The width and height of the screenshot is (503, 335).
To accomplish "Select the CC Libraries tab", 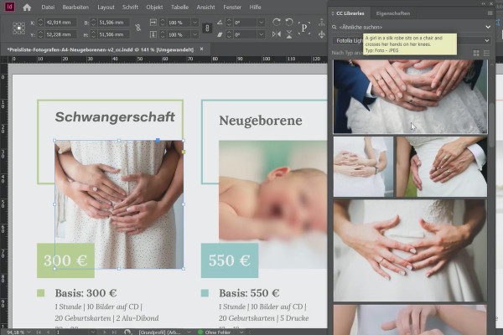I will [x=350, y=13].
